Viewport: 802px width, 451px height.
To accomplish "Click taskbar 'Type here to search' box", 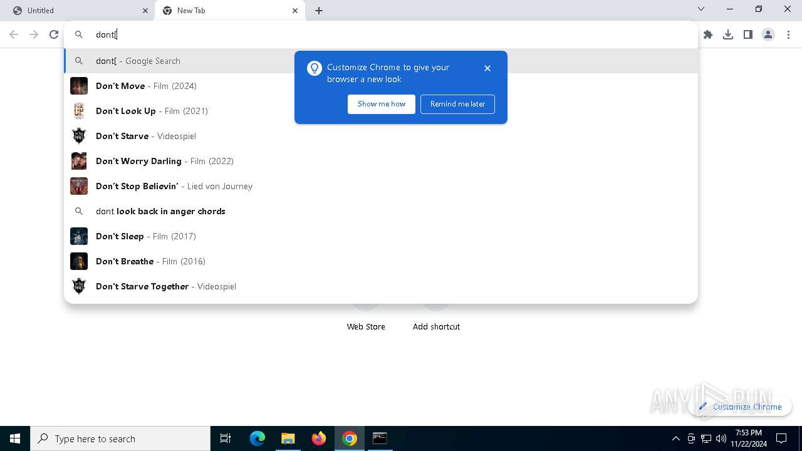I will click(x=120, y=438).
